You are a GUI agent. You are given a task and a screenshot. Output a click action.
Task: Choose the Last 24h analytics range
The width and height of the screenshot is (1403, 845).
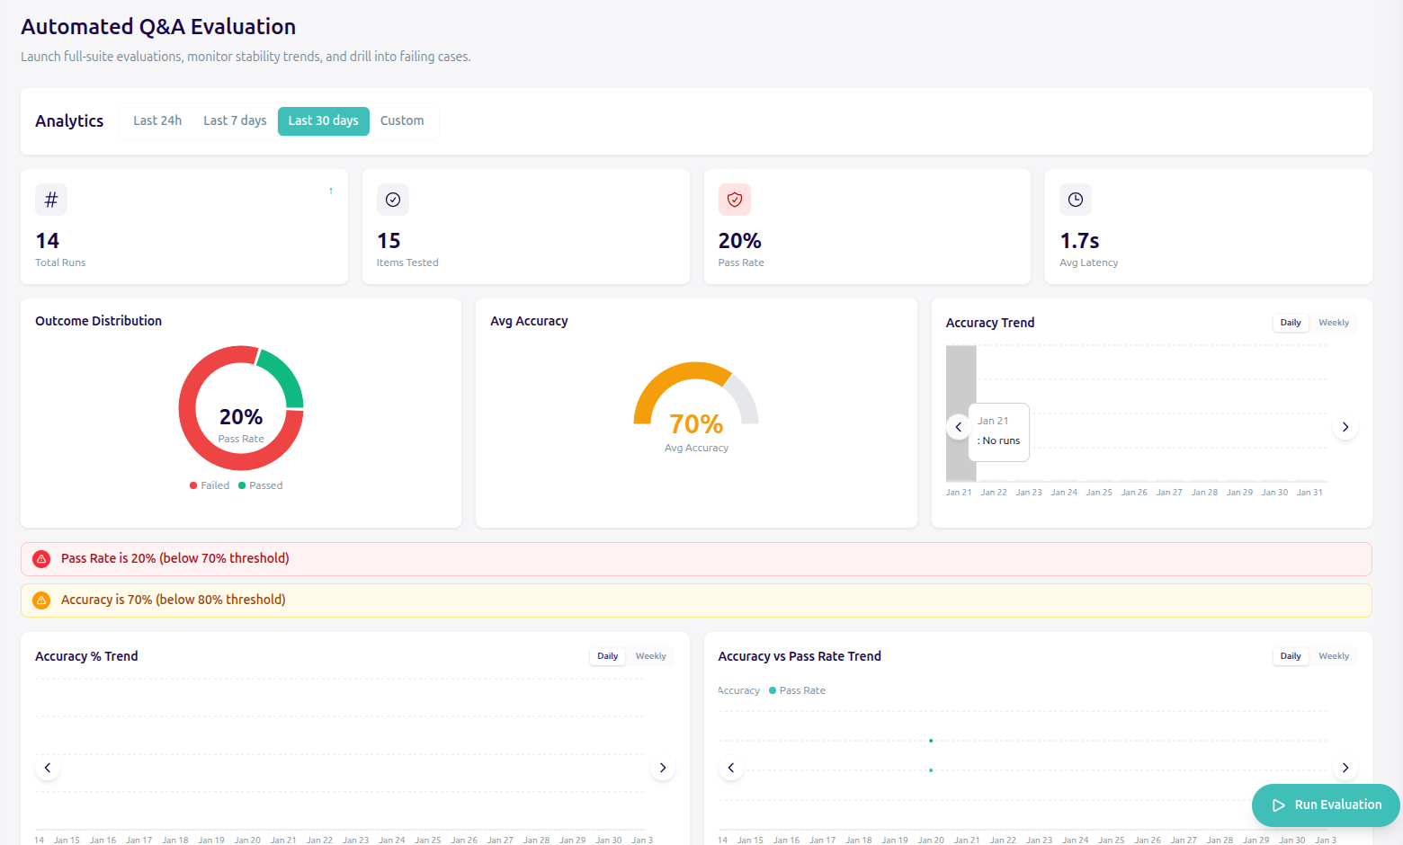pos(157,120)
